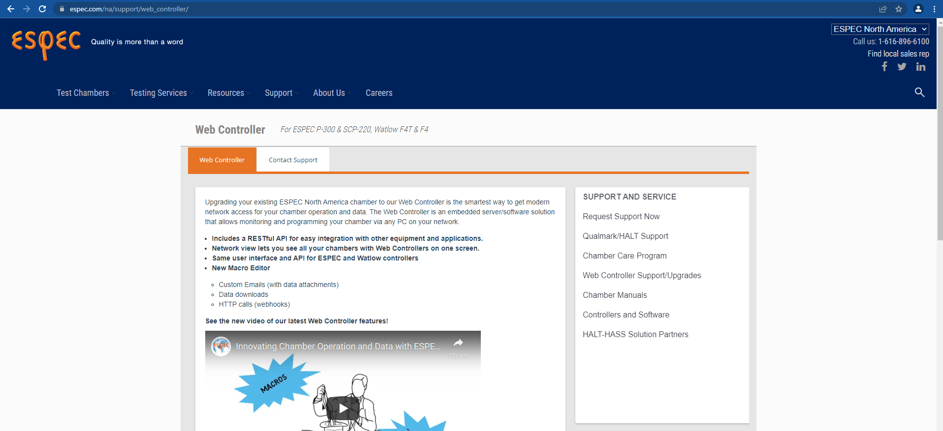The height and width of the screenshot is (431, 943).
Task: Open Chamber Care Program link
Action: (x=625, y=256)
